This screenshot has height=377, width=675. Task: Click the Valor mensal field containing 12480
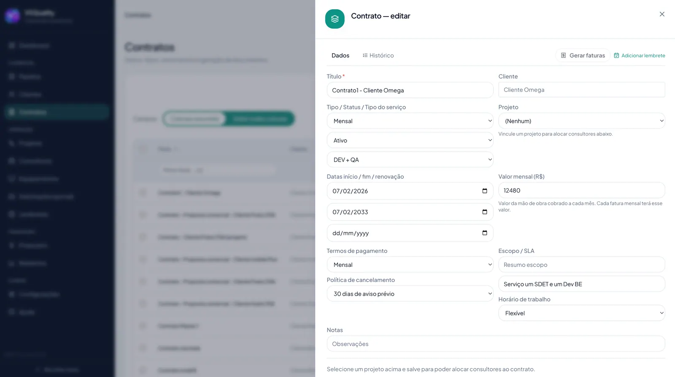tap(582, 190)
